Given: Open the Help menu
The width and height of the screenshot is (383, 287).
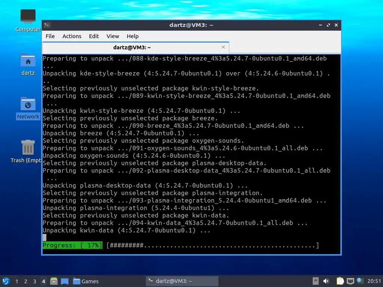Looking at the screenshot, I should [133, 36].
